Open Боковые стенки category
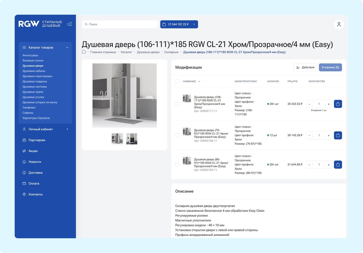Image resolution: width=363 pixels, height=253 pixels. pyautogui.click(x=33, y=60)
